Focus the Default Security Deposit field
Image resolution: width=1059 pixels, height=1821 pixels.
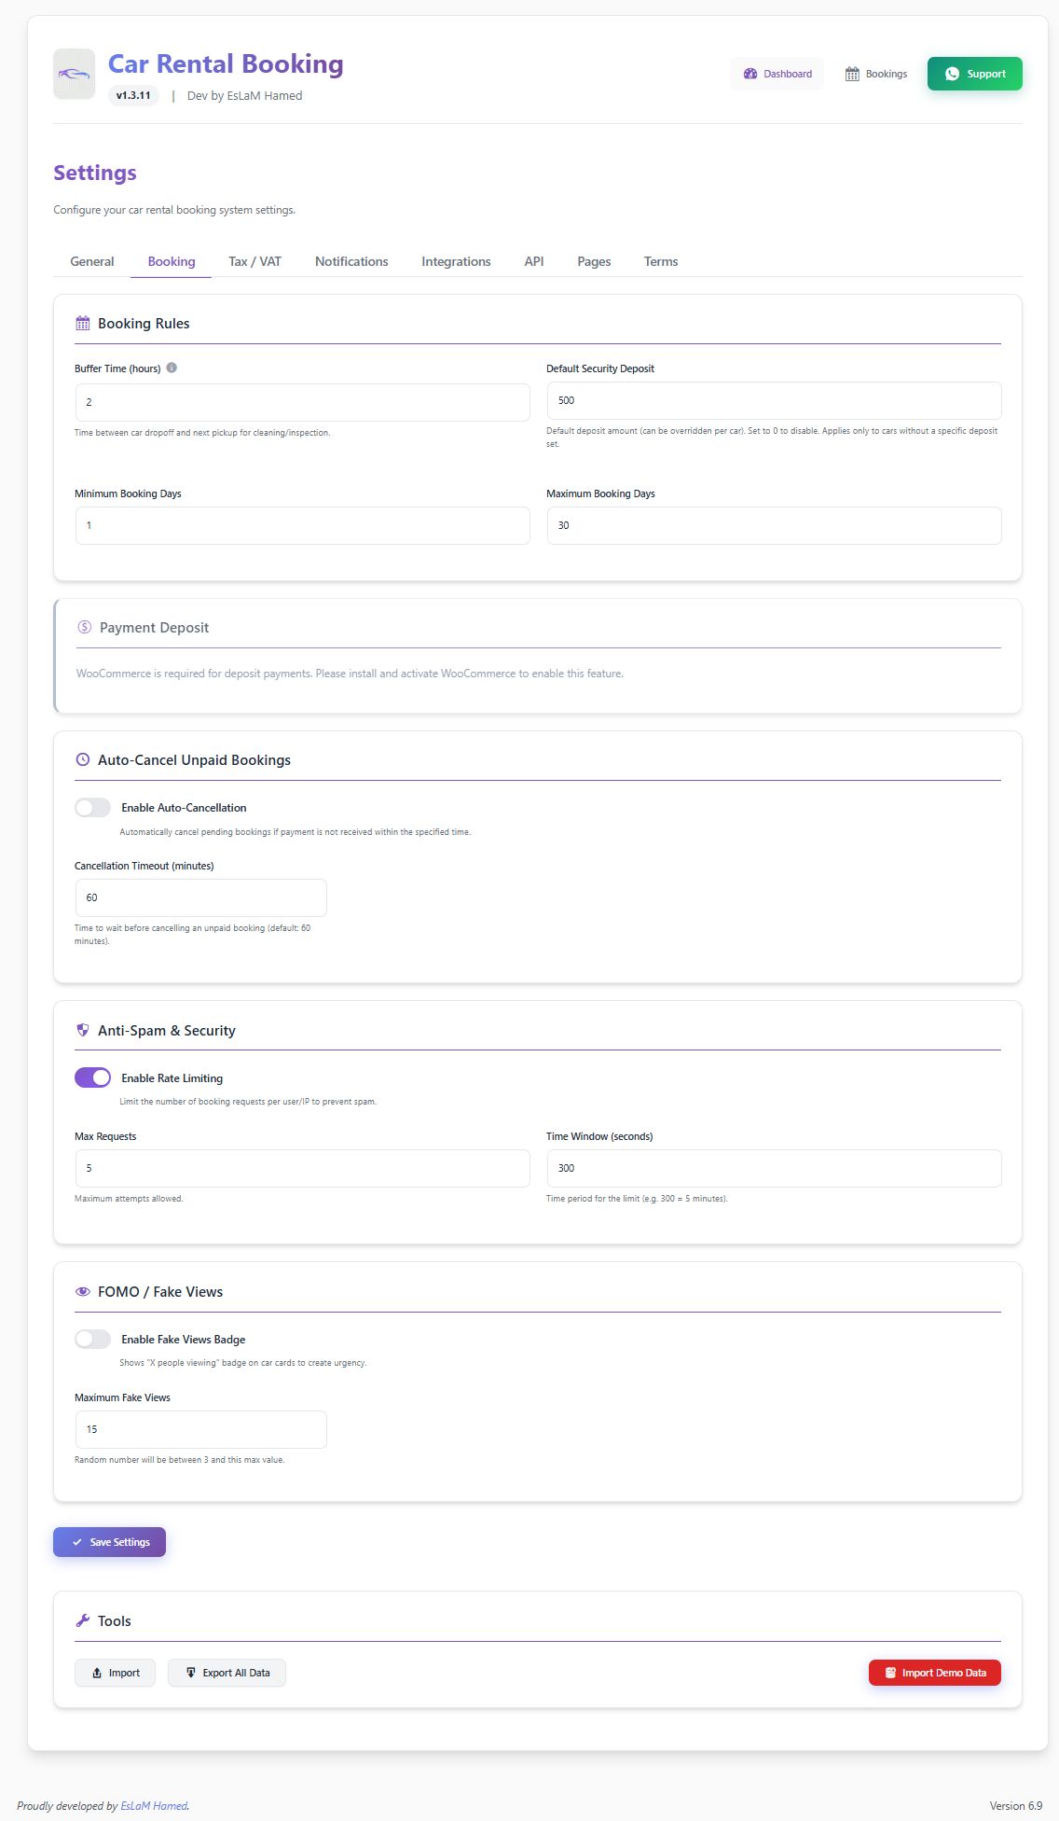point(774,400)
